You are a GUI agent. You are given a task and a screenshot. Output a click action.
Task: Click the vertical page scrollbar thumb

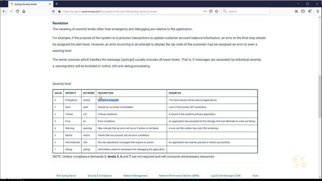(320, 97)
